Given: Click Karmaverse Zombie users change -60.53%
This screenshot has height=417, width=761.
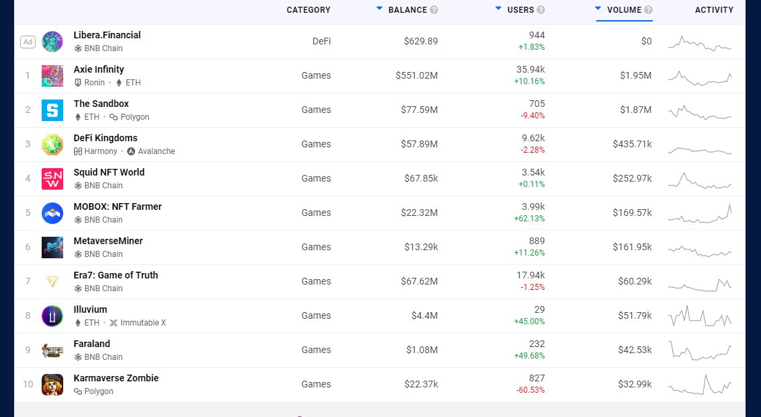Looking at the screenshot, I should (530, 390).
